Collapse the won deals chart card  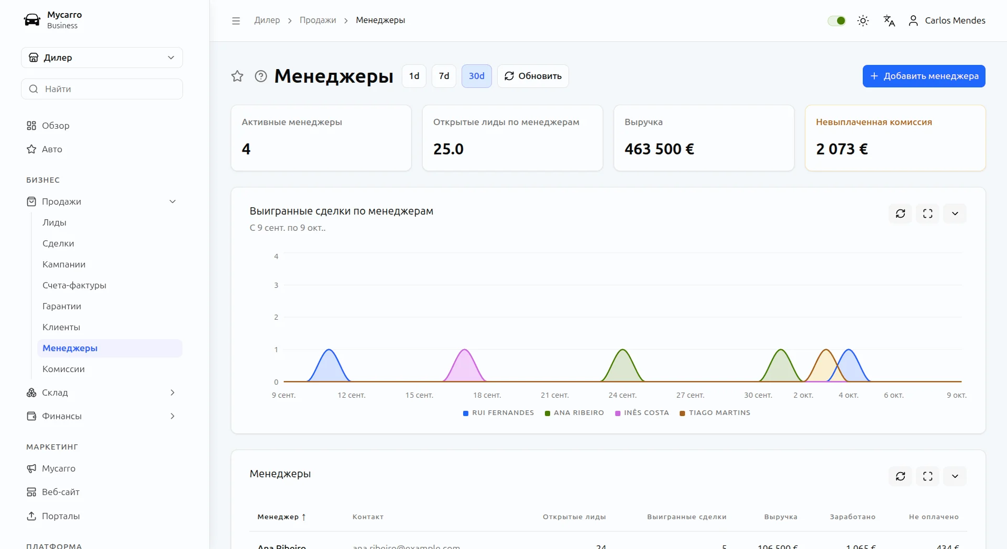point(955,214)
